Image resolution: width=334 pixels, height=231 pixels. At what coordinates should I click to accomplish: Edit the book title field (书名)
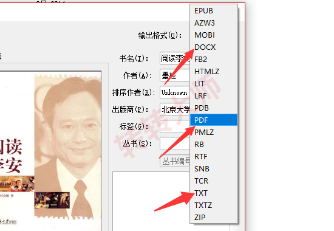click(175, 58)
